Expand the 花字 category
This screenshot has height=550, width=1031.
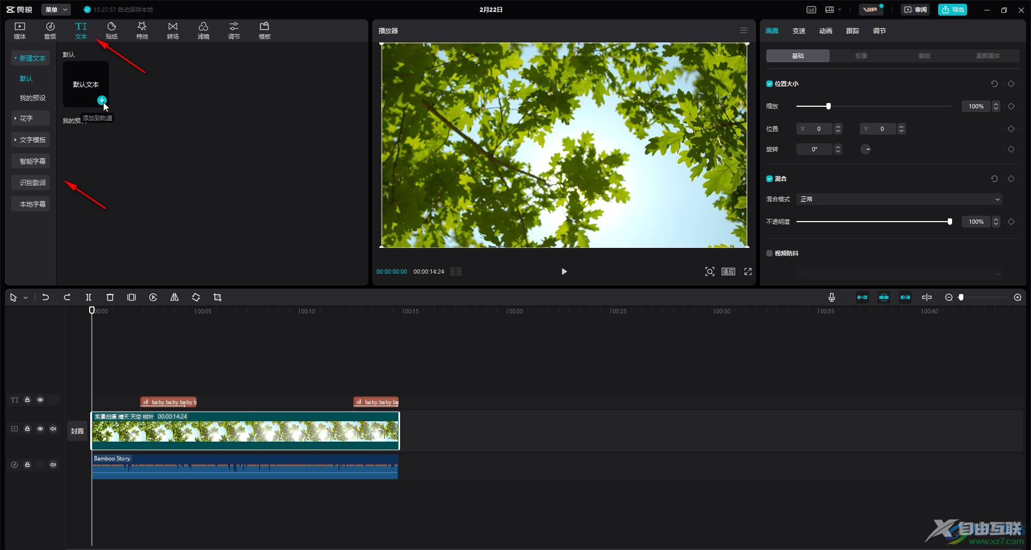coord(31,118)
